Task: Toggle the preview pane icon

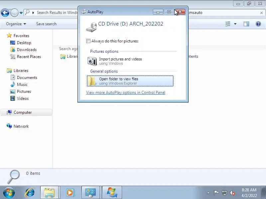Action: [x=246, y=24]
